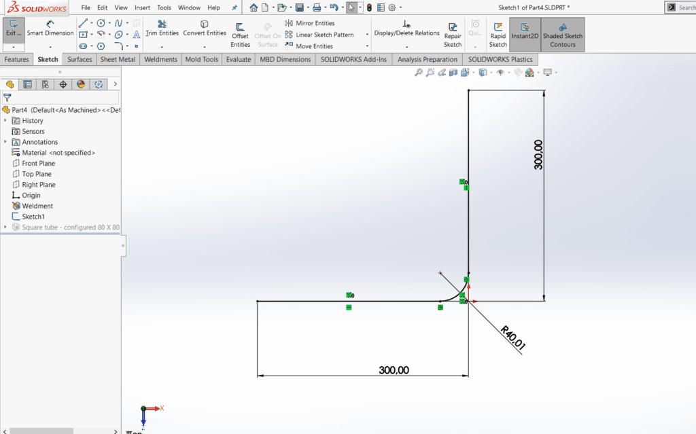Open the Insert menu

tap(142, 7)
